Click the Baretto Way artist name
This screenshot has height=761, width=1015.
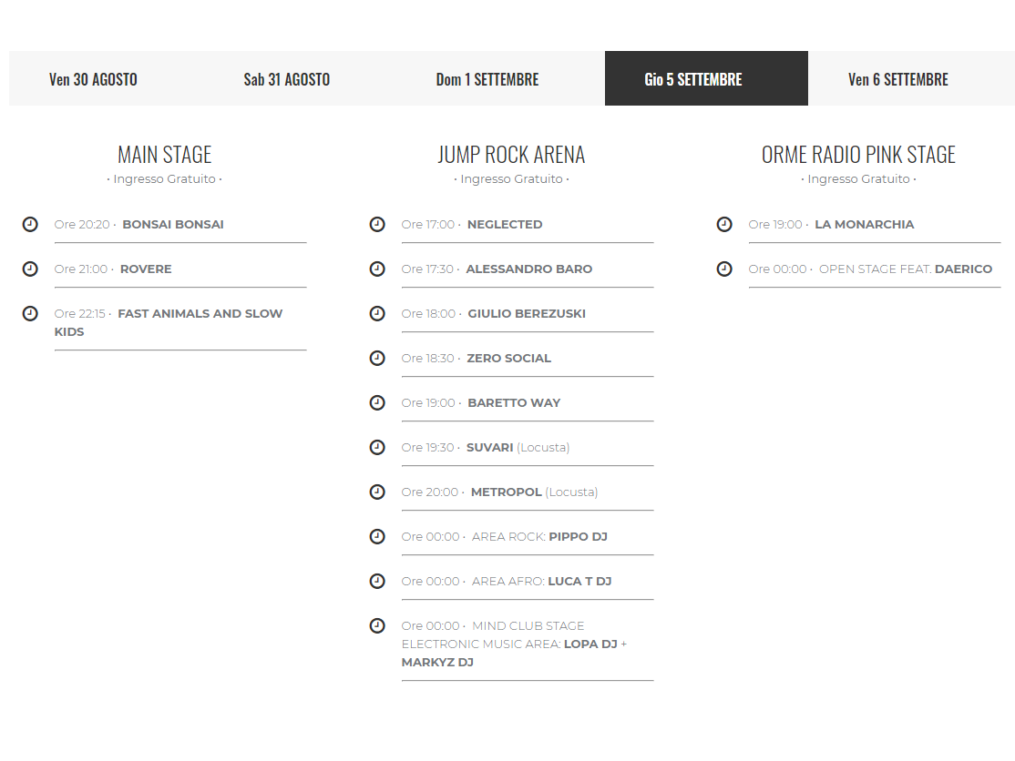pos(514,403)
